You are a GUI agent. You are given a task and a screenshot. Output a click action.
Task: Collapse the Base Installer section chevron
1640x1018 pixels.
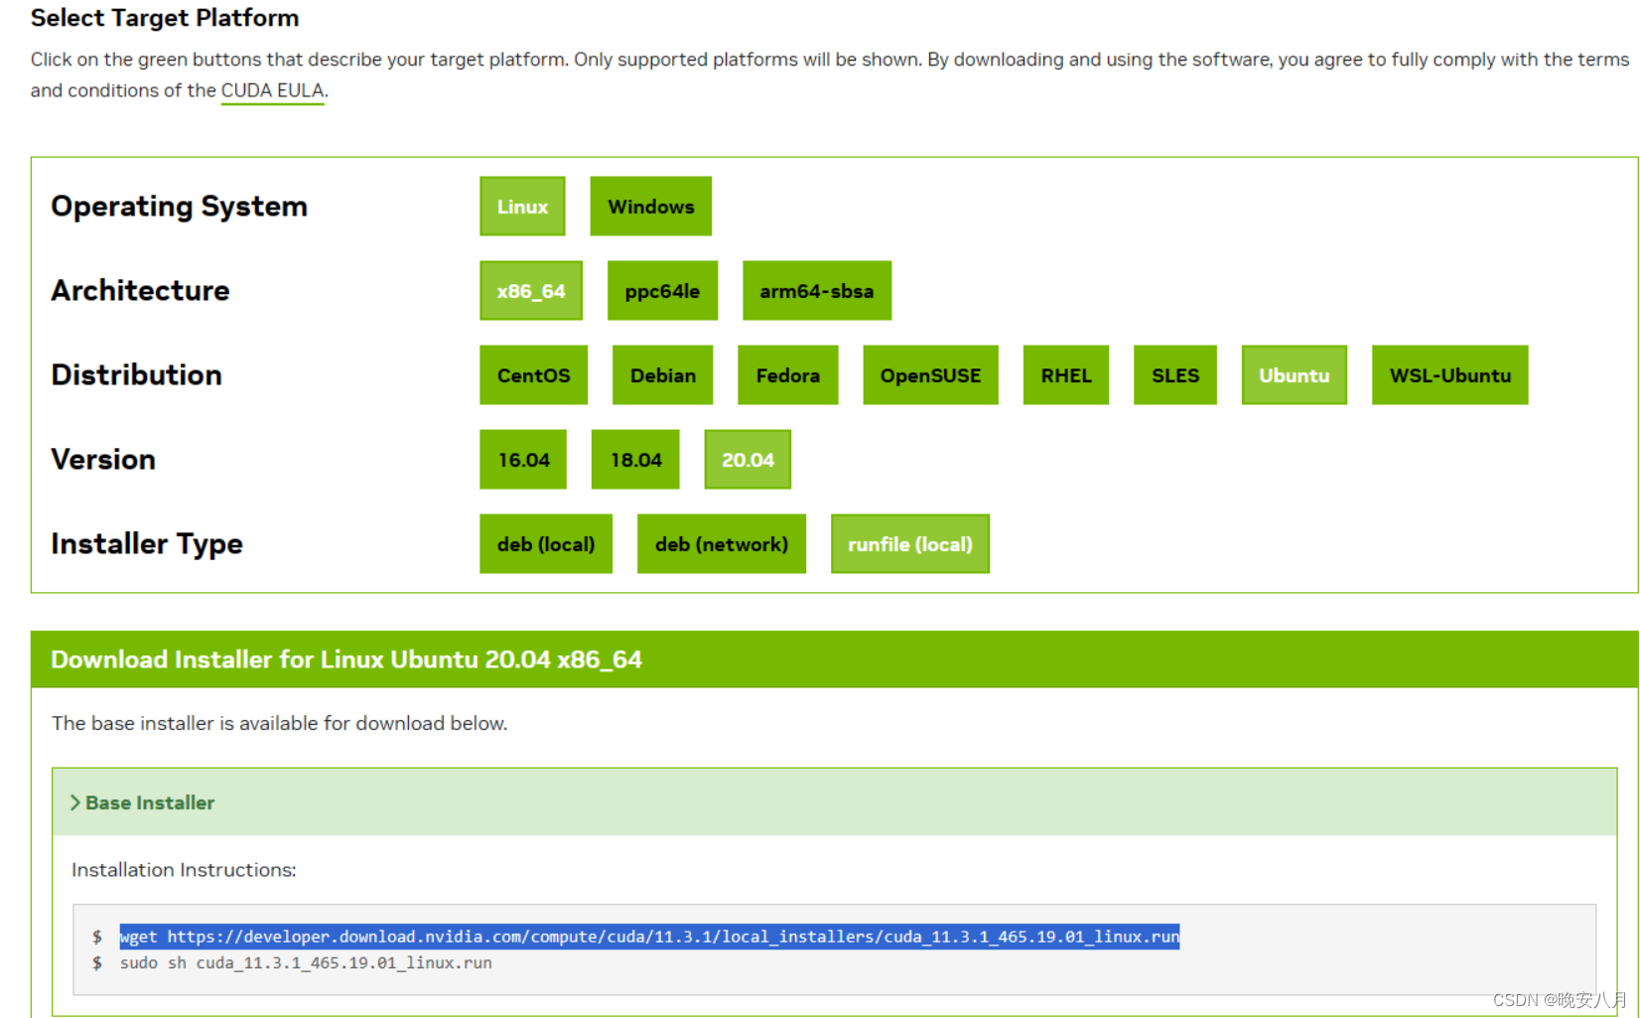tap(75, 802)
